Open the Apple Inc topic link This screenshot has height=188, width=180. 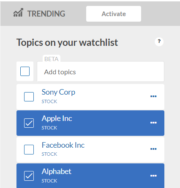[57, 118]
